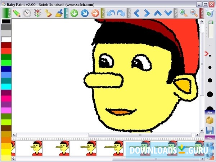Open a file with the box icon

point(210,120)
